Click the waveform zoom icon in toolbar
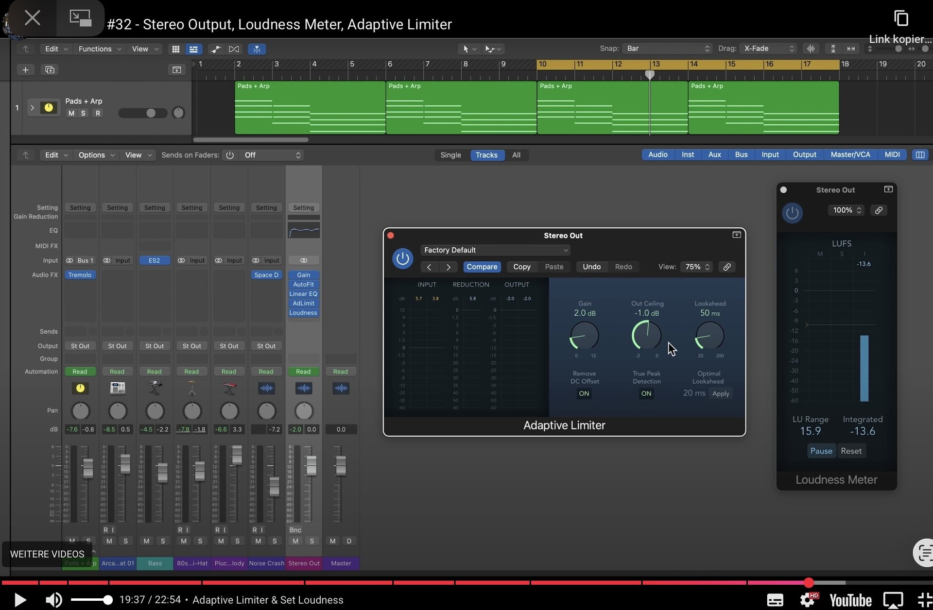The image size is (933, 610). point(811,49)
